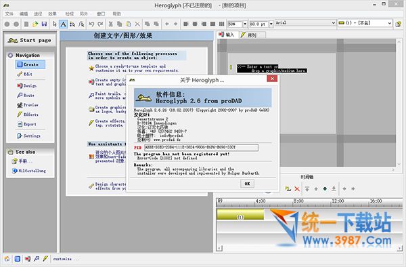406x267 pixels.
Task: Align text left in toolbar
Action: [186, 24]
